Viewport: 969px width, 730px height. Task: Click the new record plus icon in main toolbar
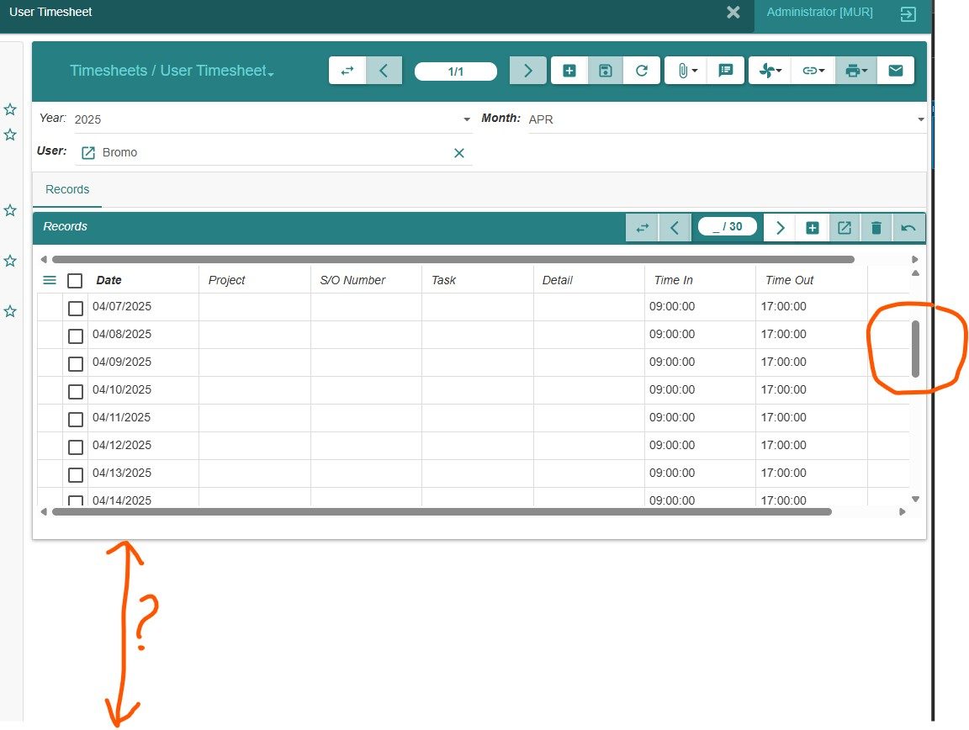click(569, 71)
